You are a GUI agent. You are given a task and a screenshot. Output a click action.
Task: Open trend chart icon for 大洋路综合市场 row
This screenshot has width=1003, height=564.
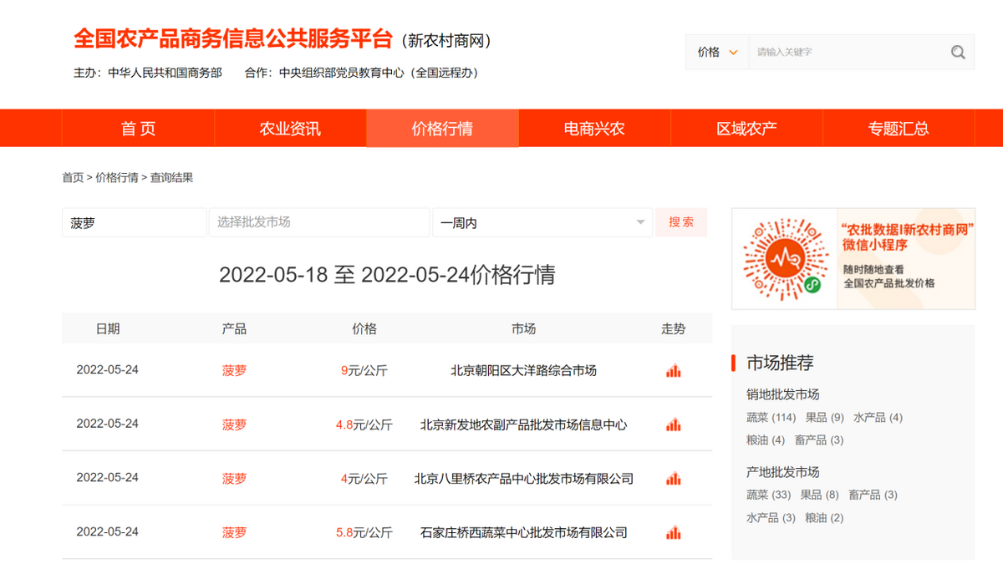673,371
